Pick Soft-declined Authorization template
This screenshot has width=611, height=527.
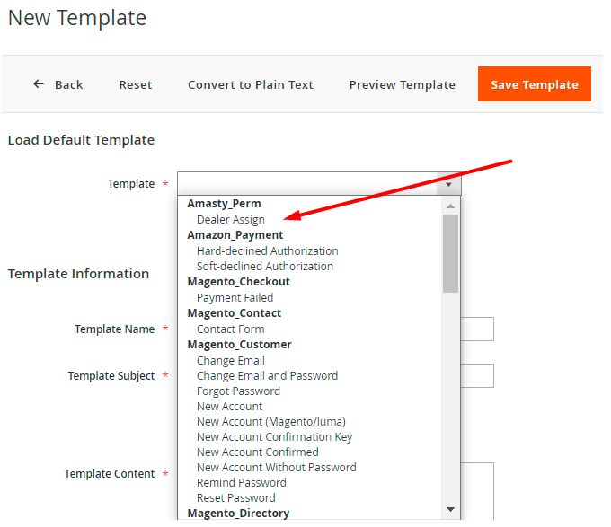(265, 267)
